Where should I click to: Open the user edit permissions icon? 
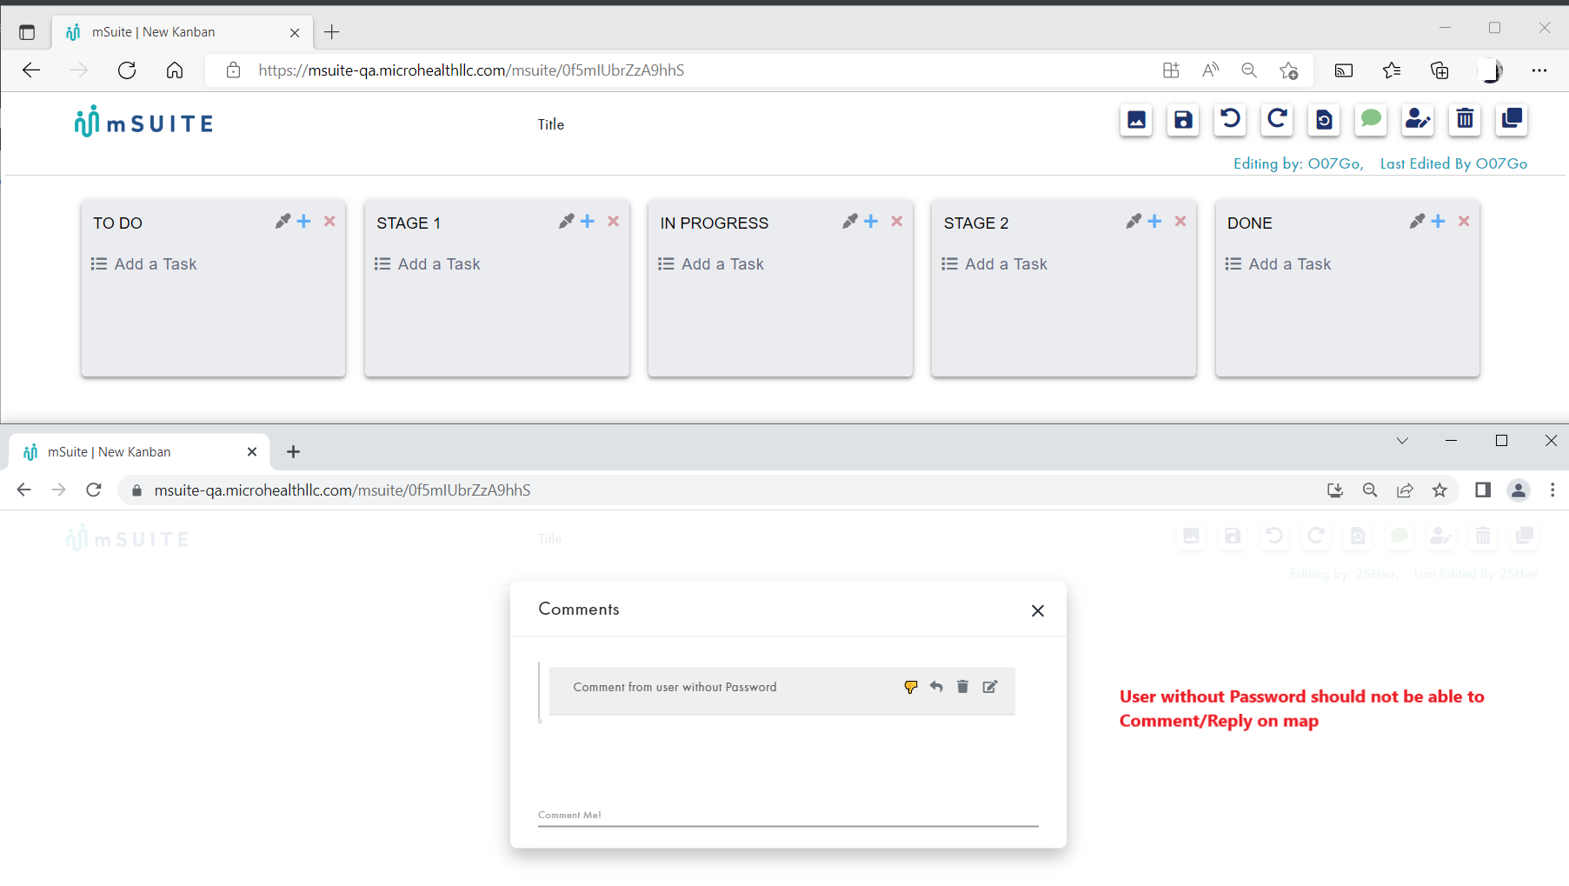coord(1417,120)
